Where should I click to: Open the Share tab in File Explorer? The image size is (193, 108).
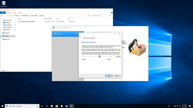click(14, 13)
